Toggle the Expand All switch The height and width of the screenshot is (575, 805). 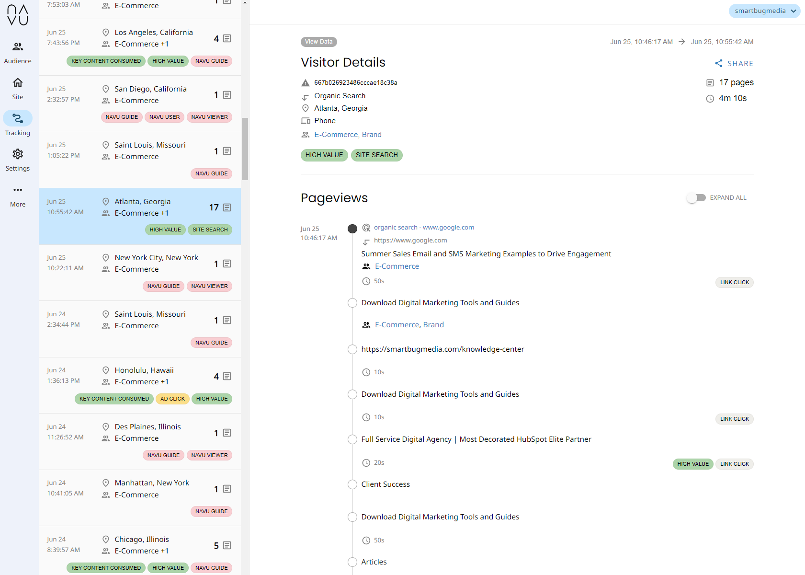[696, 198]
